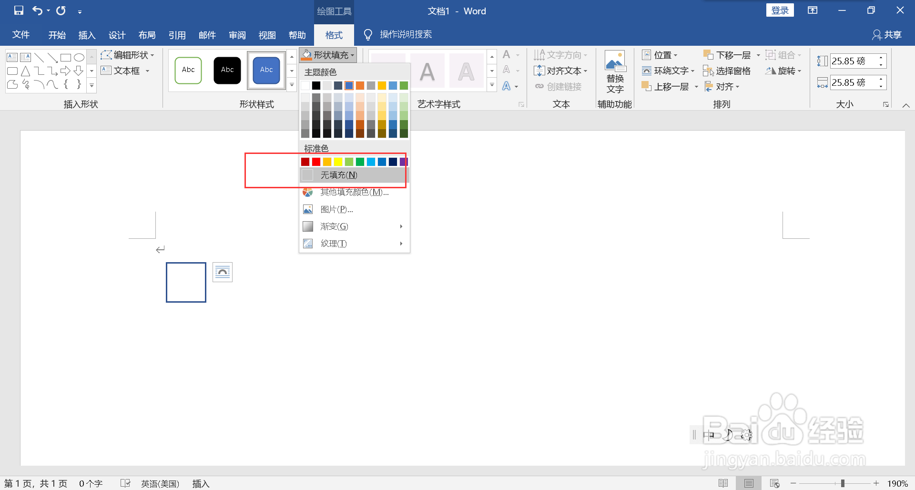Click the zoom slider handle

point(843,483)
